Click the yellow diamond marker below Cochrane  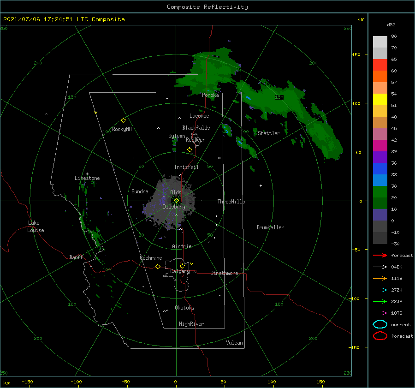[158, 266]
